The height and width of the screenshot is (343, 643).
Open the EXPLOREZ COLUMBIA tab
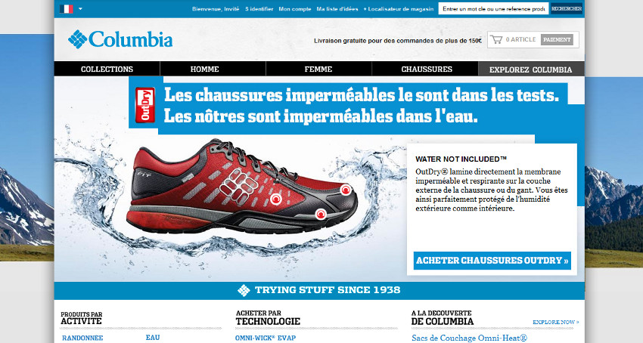click(530, 70)
